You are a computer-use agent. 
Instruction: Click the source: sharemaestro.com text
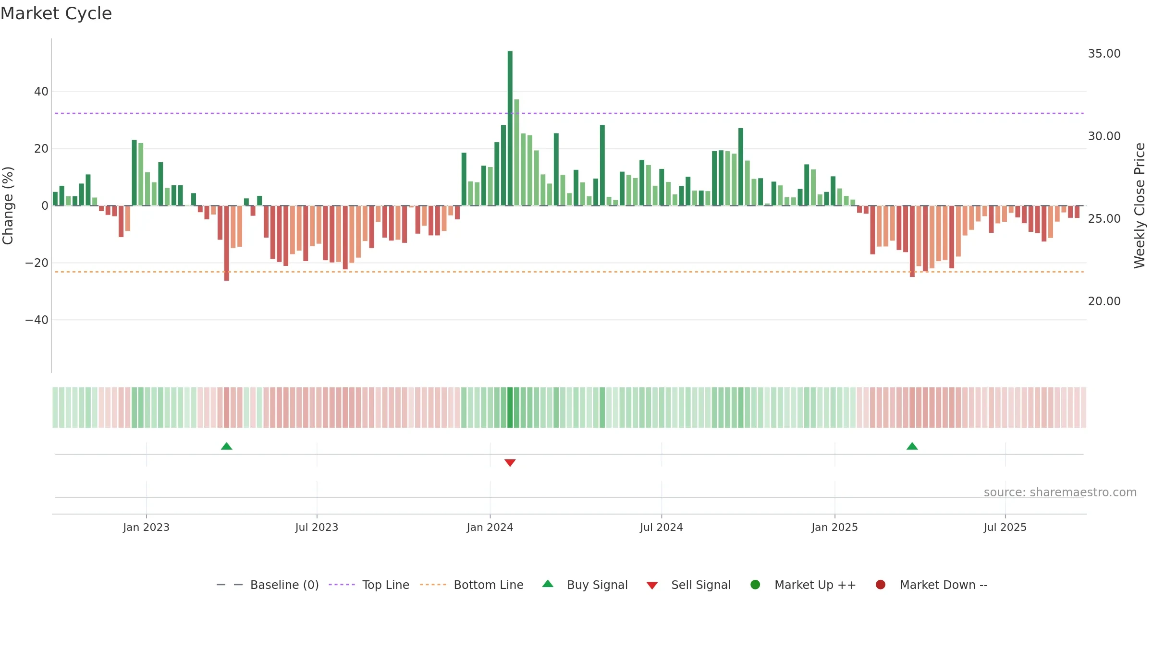(1060, 492)
